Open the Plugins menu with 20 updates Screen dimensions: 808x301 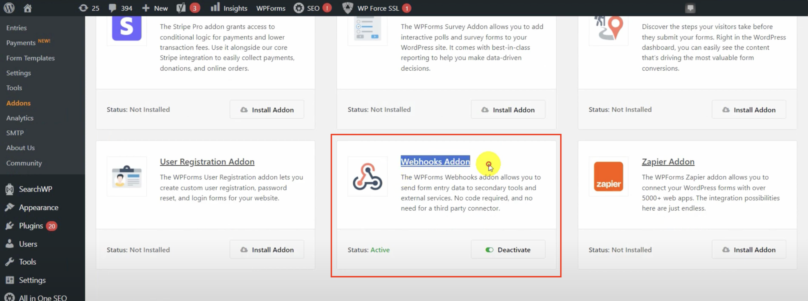pyautogui.click(x=31, y=226)
